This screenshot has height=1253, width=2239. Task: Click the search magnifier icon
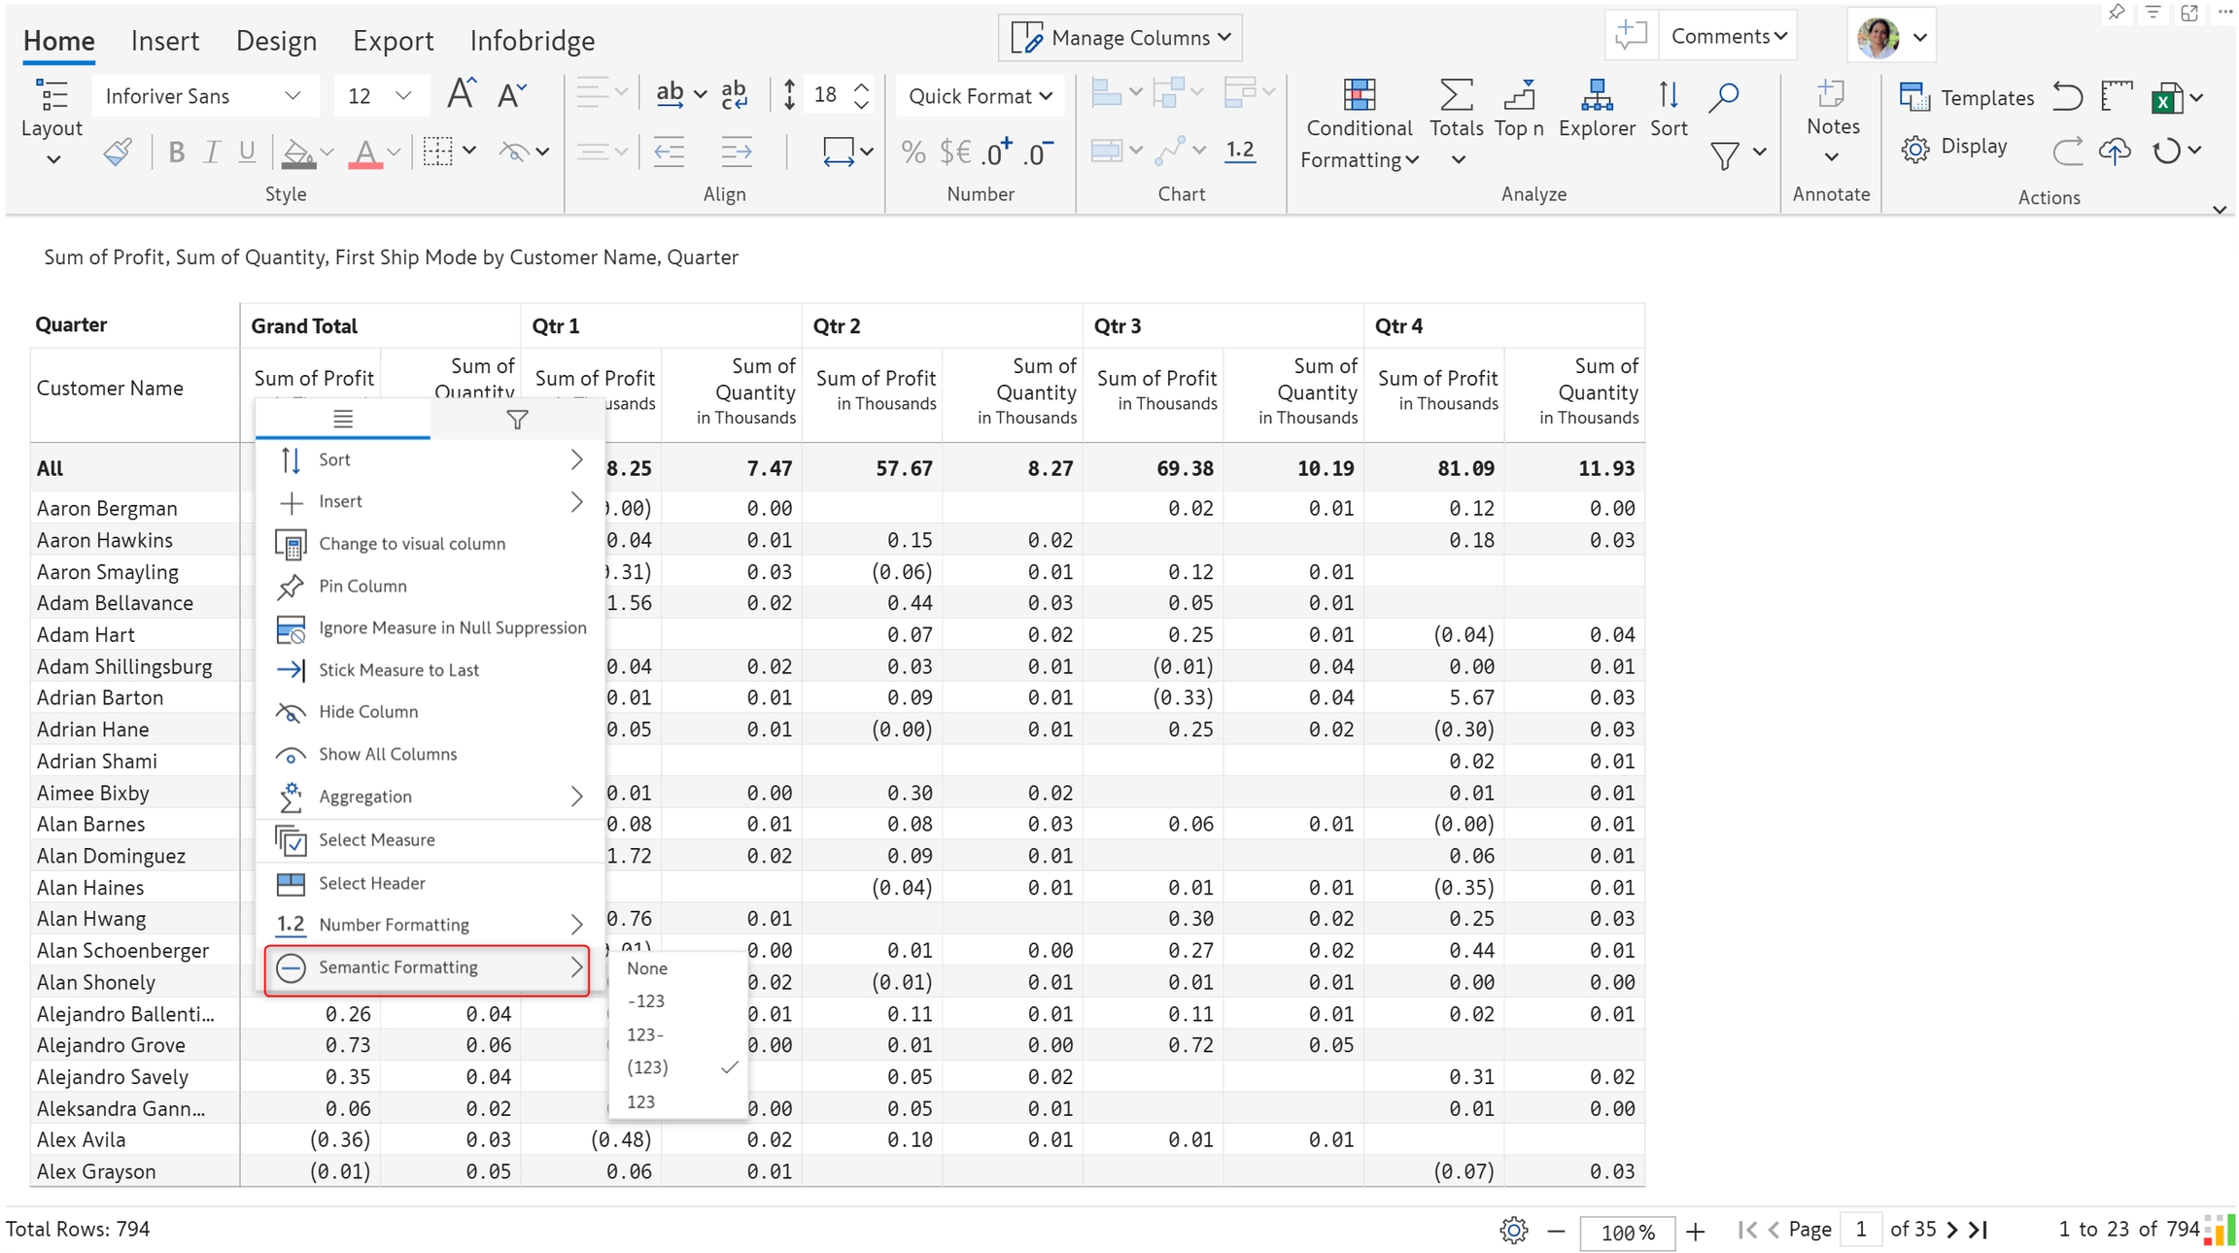tap(1724, 96)
